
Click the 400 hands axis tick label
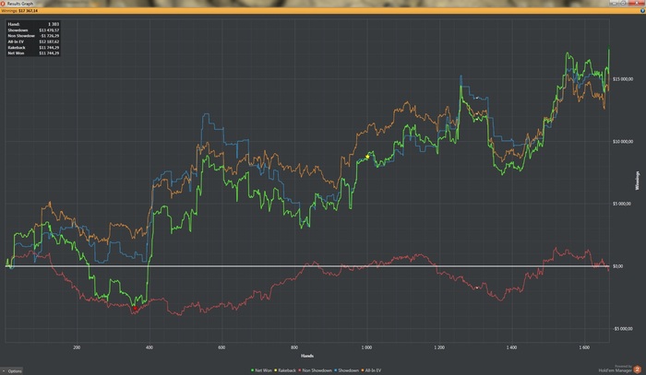click(x=150, y=348)
